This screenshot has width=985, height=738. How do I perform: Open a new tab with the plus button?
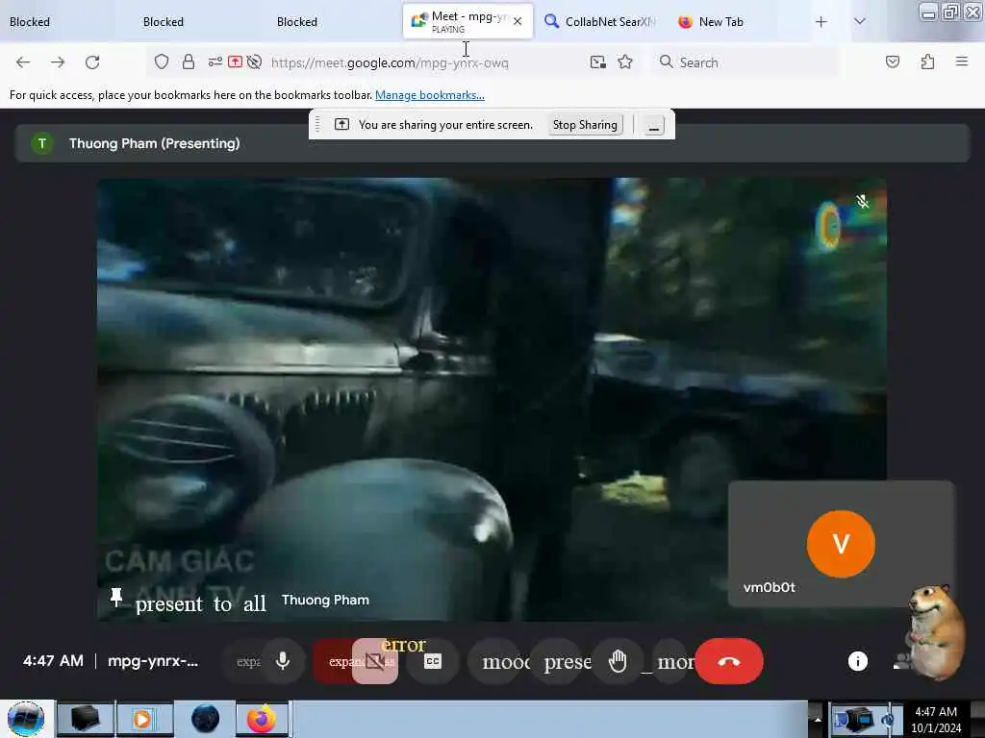821,21
